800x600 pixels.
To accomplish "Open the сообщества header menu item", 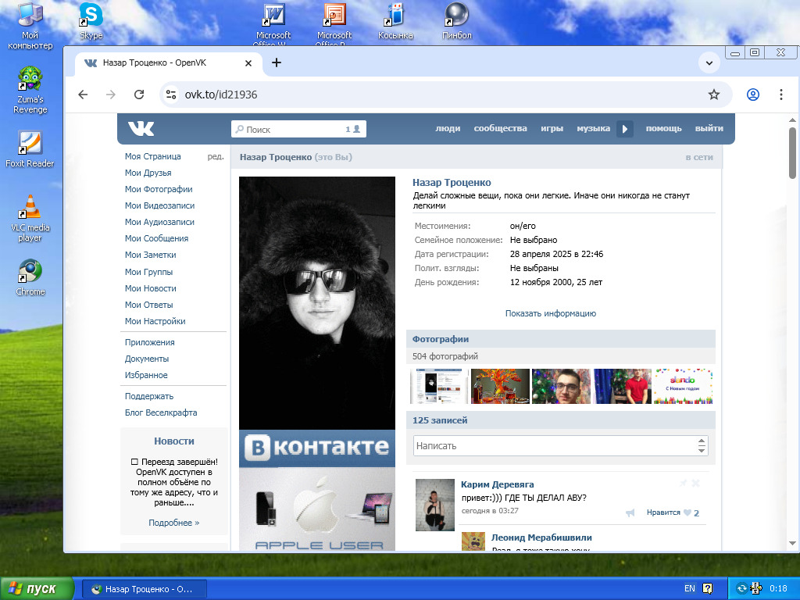I will [x=500, y=129].
